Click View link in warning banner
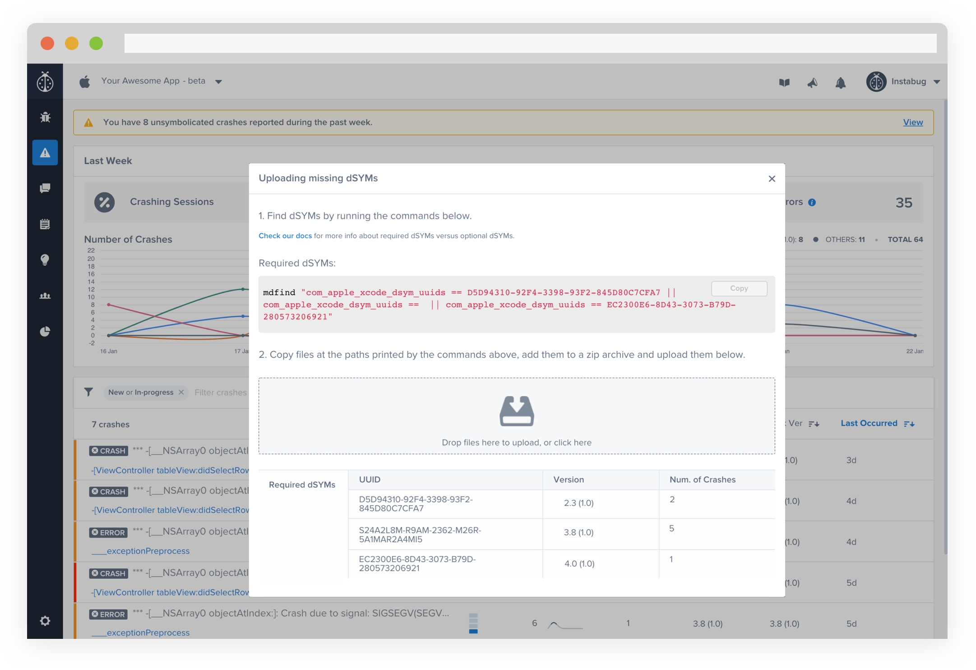Image resolution: width=976 pixels, height=670 pixels. point(912,122)
